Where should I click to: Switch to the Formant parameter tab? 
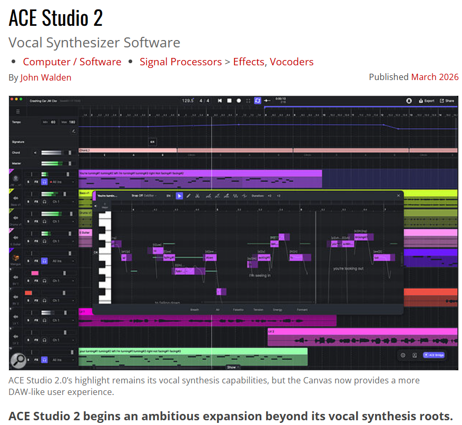302,310
